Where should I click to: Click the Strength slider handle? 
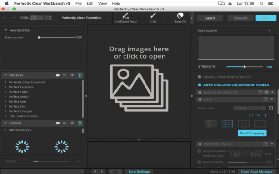click(245, 67)
